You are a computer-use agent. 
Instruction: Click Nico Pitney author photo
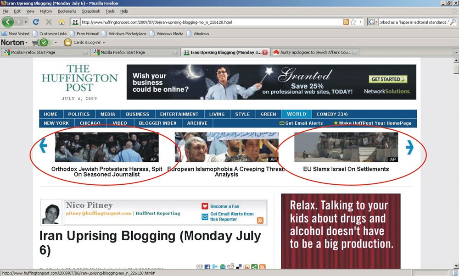point(51,212)
